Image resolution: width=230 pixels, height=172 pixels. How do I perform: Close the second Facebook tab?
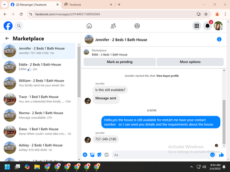click(x=111, y=5)
